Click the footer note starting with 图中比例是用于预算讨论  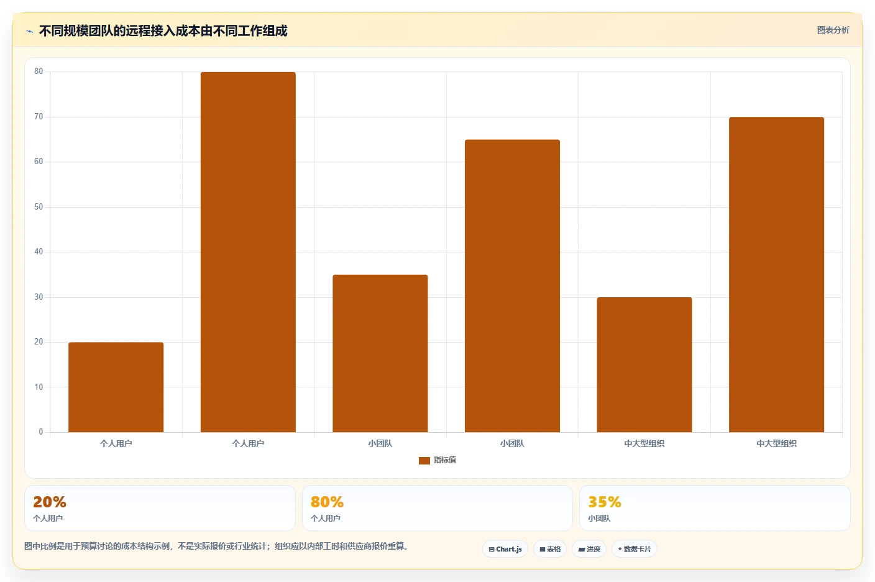[216, 546]
